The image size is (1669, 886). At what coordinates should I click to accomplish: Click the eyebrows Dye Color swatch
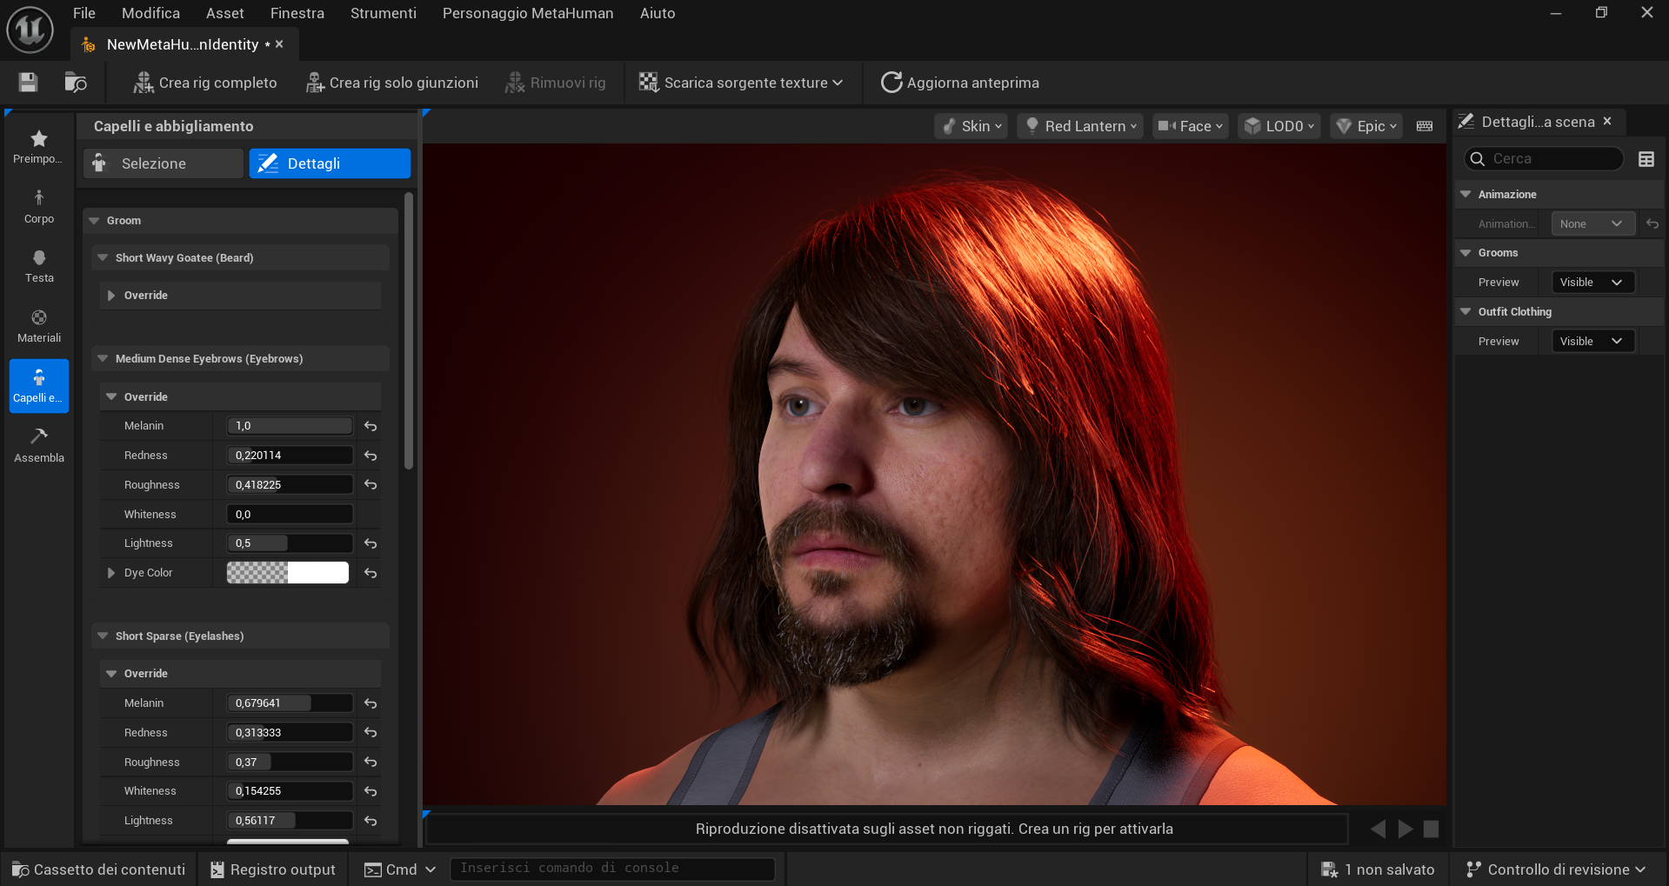point(287,573)
